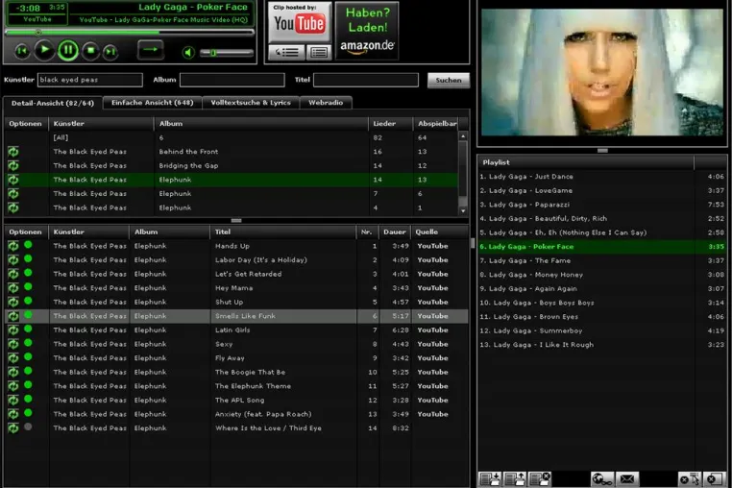
Task: Click the green status dot for Hands Up
Action: (28, 245)
